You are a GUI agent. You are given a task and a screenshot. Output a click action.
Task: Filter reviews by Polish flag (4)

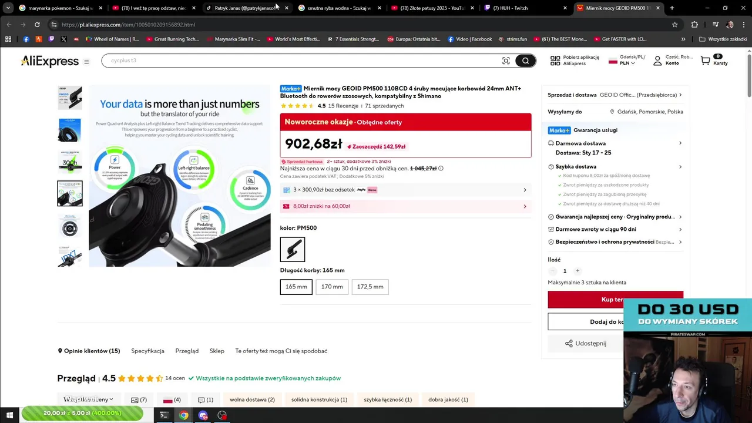(172, 399)
